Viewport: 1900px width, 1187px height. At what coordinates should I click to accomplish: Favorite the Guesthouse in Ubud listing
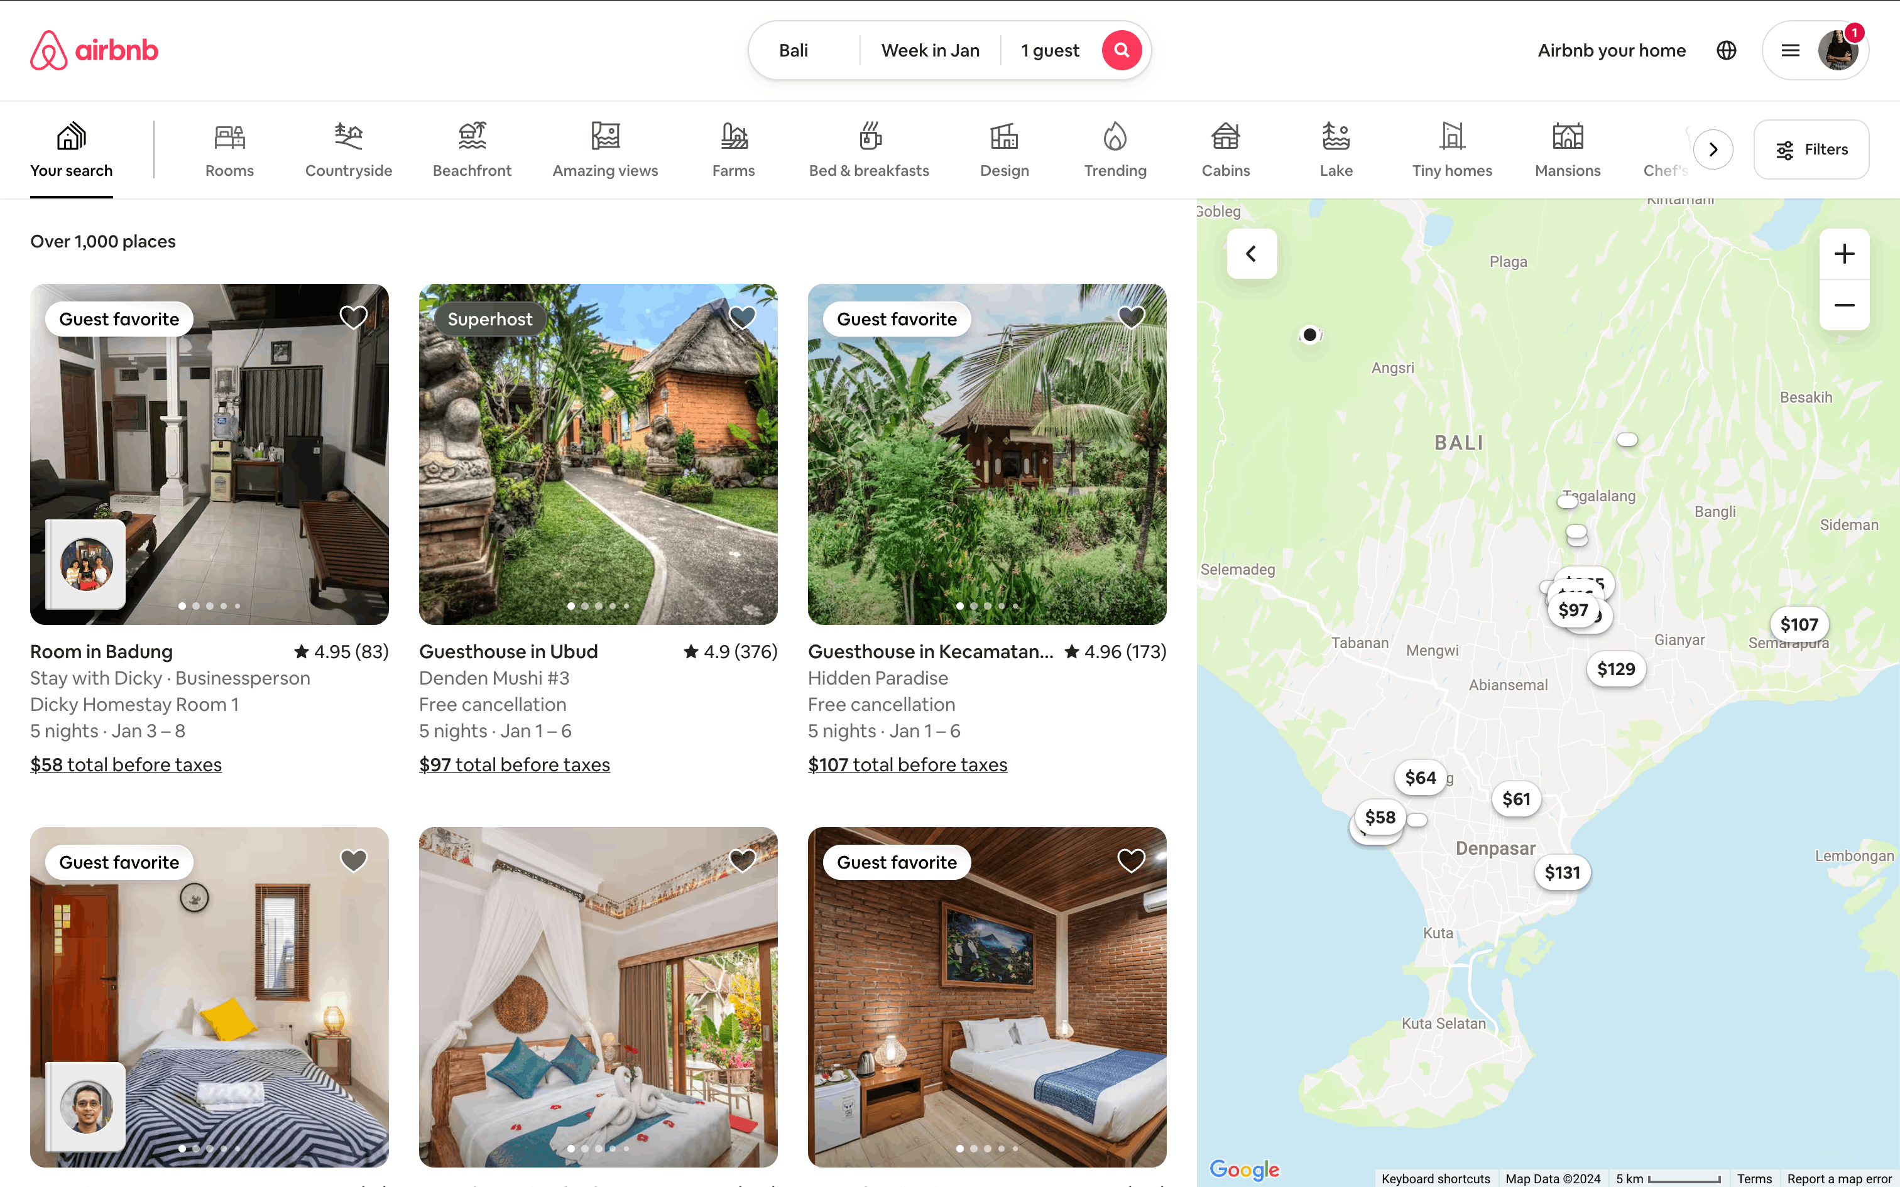(742, 317)
